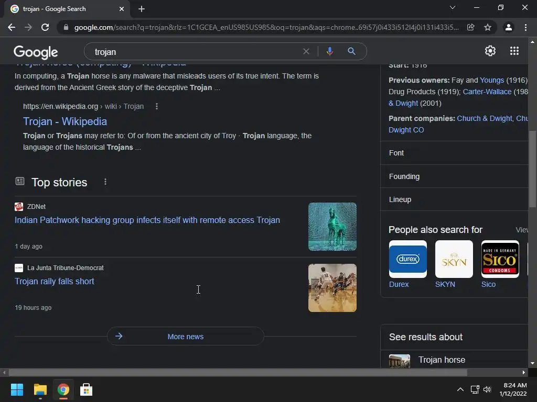Expand the Founding section
The image size is (537, 402).
[454, 176]
